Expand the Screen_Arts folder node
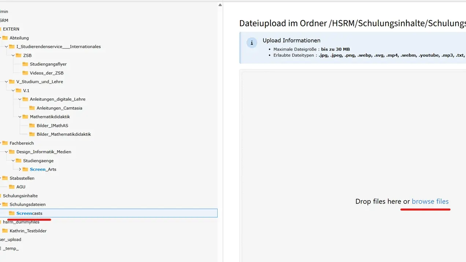This screenshot has width=466, height=262. (20, 169)
